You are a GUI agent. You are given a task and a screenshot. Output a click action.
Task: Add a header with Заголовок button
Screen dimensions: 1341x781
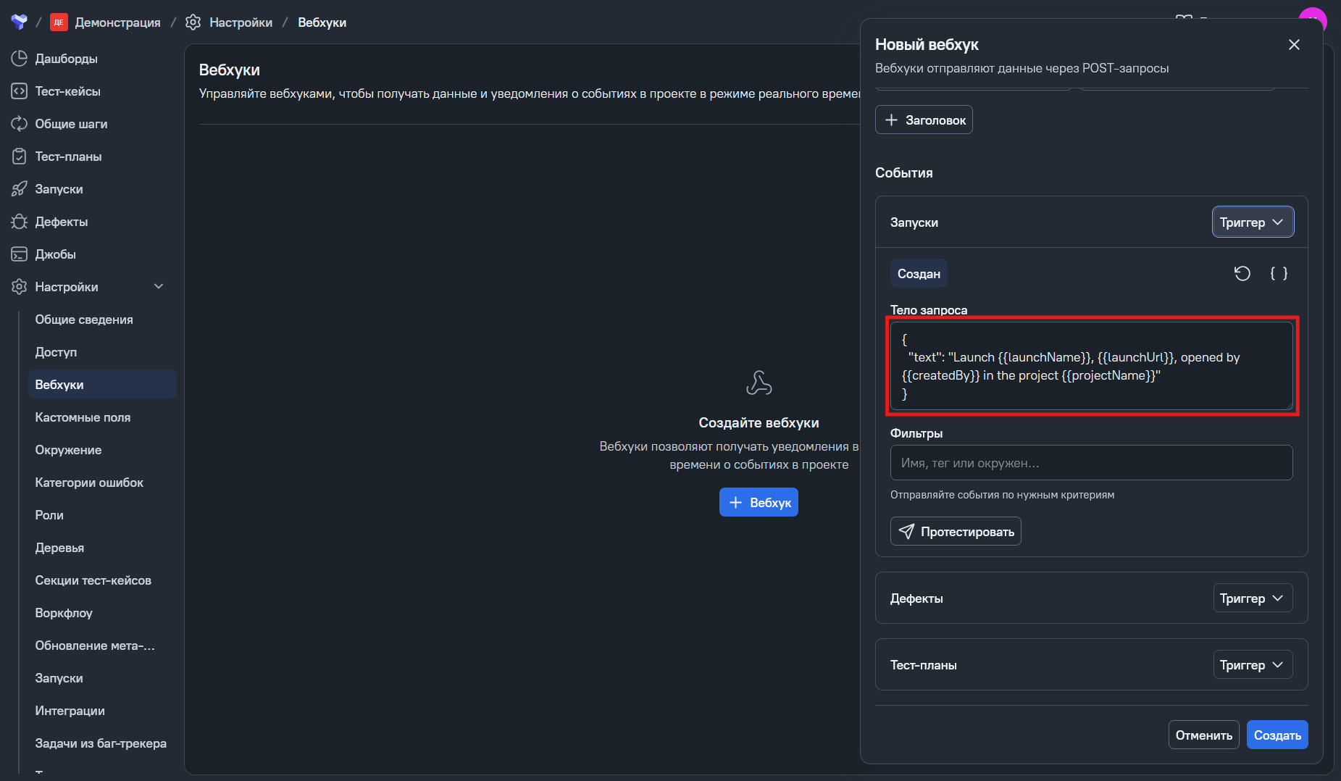pos(924,120)
